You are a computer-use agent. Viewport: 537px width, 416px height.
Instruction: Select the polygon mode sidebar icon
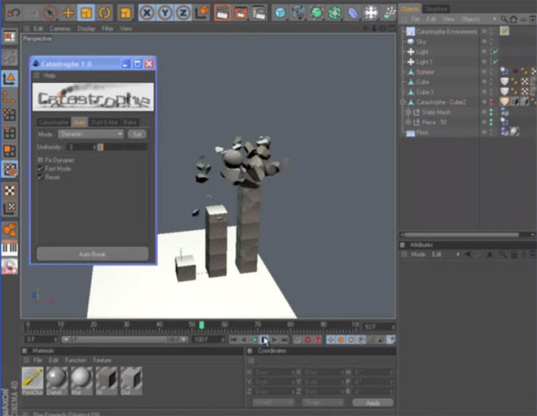point(9,151)
